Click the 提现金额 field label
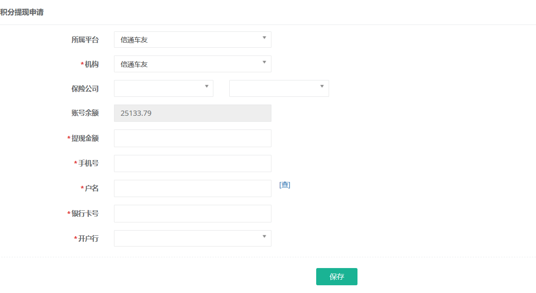Image resolution: width=536 pixels, height=293 pixels. pos(85,139)
